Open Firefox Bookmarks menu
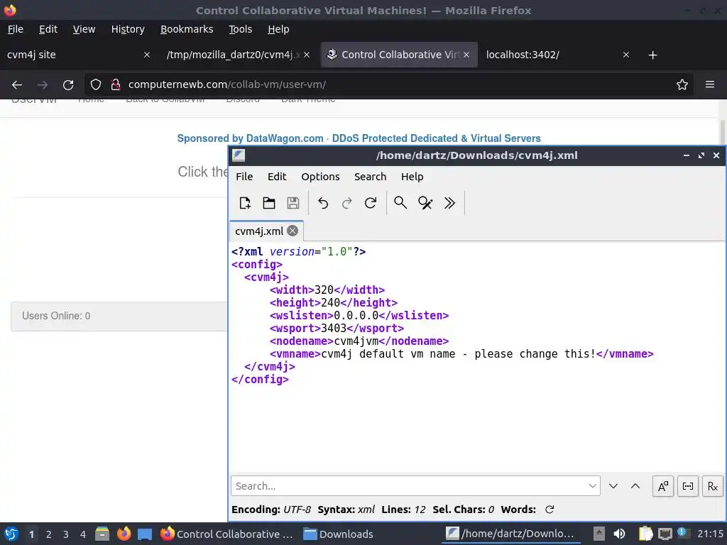This screenshot has height=545, width=727. 187,29
